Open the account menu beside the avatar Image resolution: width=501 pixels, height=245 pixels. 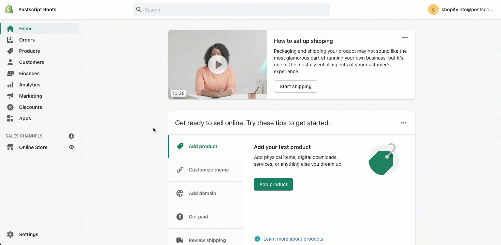pyautogui.click(x=460, y=10)
